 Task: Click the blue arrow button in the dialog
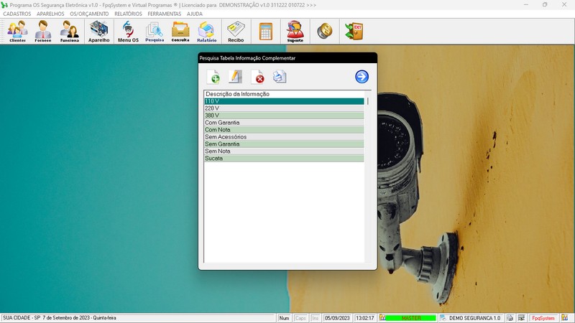[x=362, y=77]
